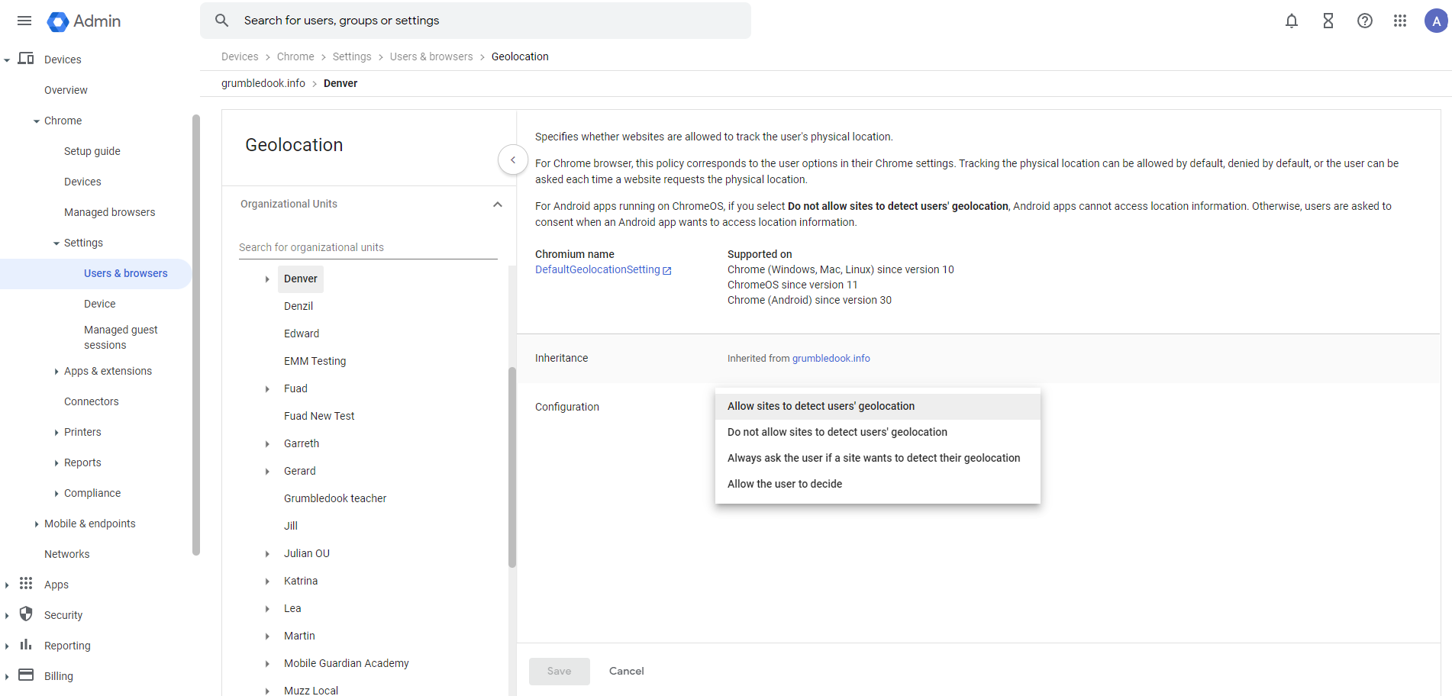Collapse the Chrome sidebar section
The width and height of the screenshot is (1452, 696).
click(x=36, y=121)
